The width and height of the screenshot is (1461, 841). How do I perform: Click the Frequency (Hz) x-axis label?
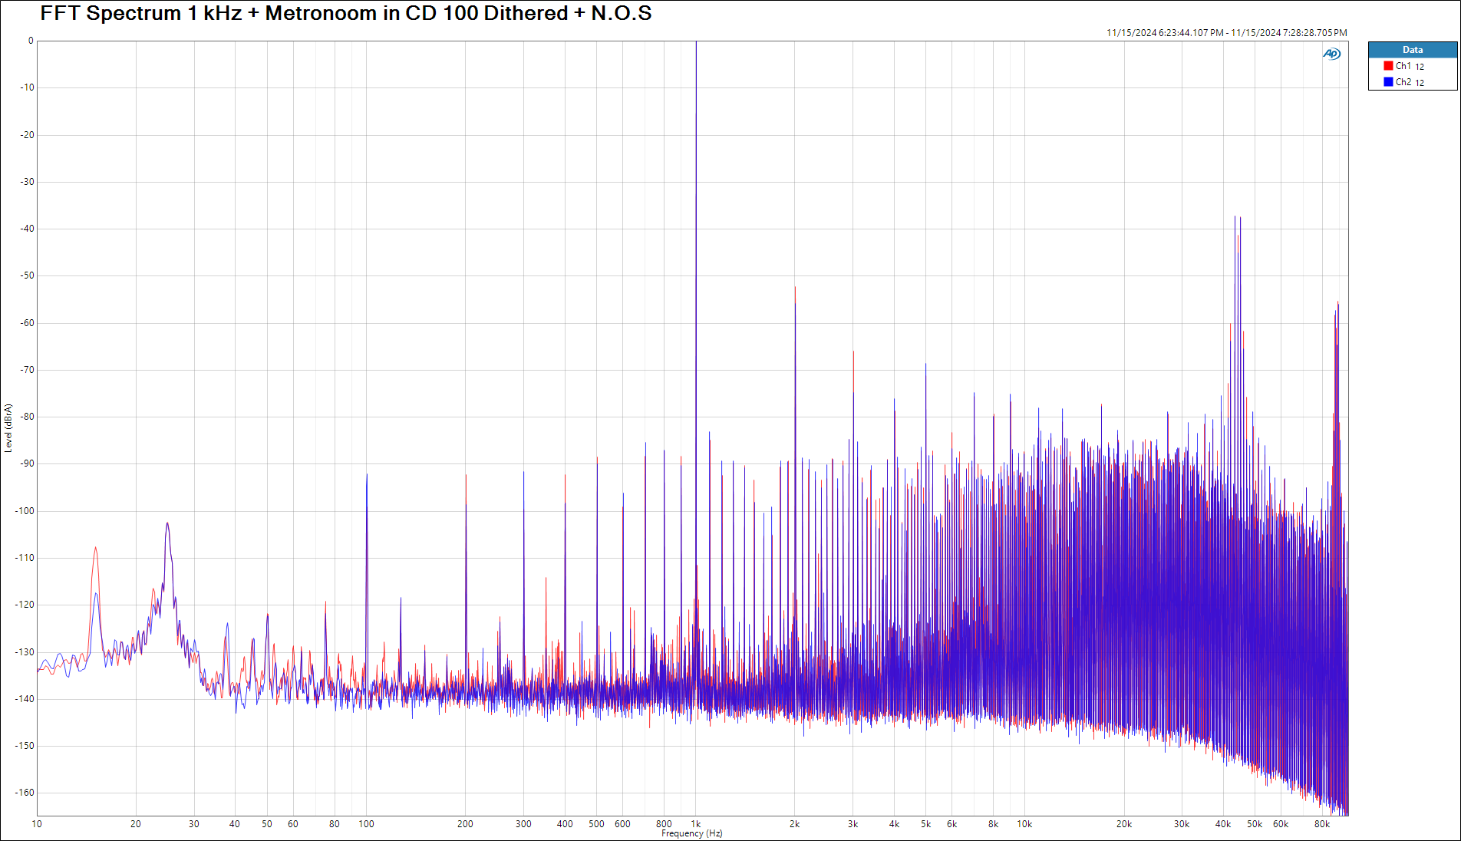point(691,833)
